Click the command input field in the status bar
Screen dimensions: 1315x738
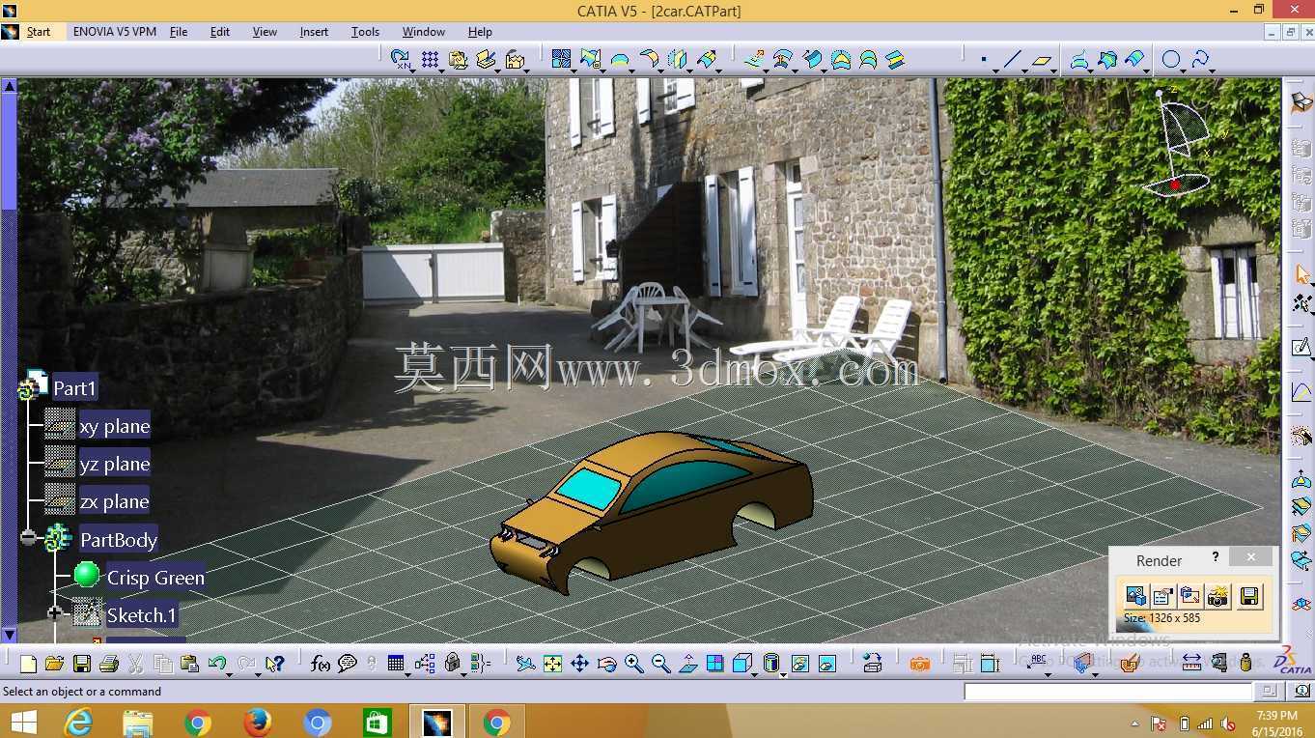tap(1107, 692)
